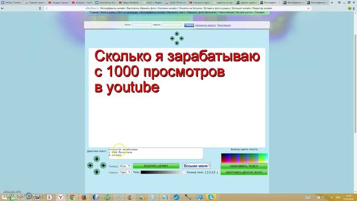
Task: Focus the 'Логин' input field
Action: tap(142, 25)
